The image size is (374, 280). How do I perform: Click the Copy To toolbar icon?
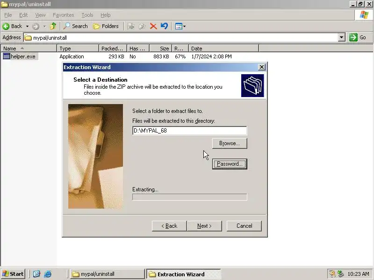(x=142, y=26)
